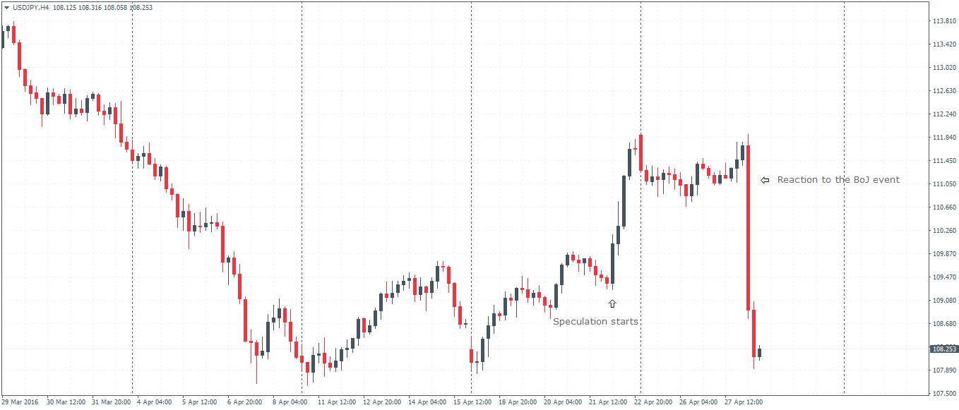Screen dimensions: 959x410
Task: Click the 107.890 price axis label
Action: [x=944, y=370]
